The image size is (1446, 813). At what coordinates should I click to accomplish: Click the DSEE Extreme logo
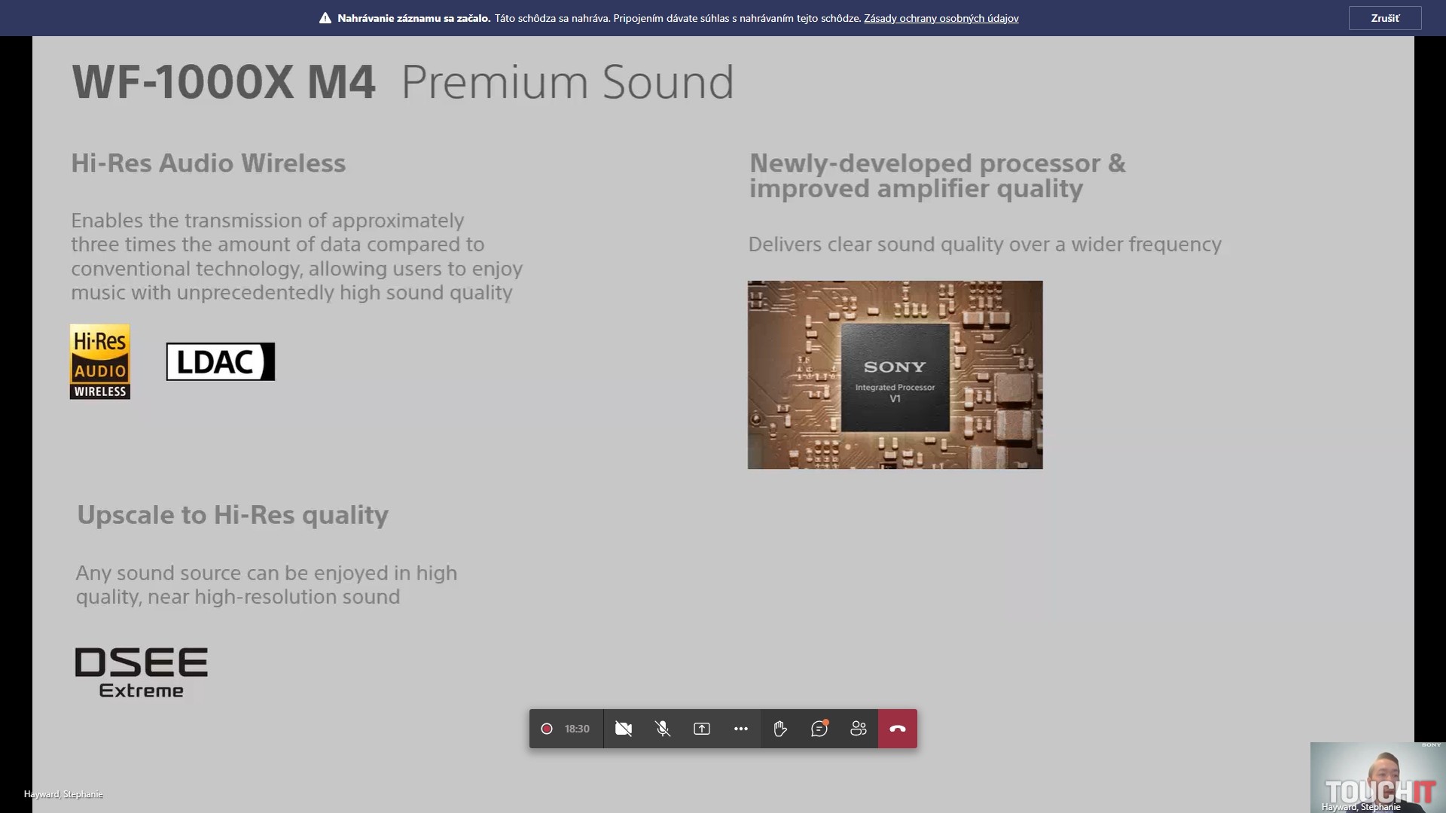142,672
